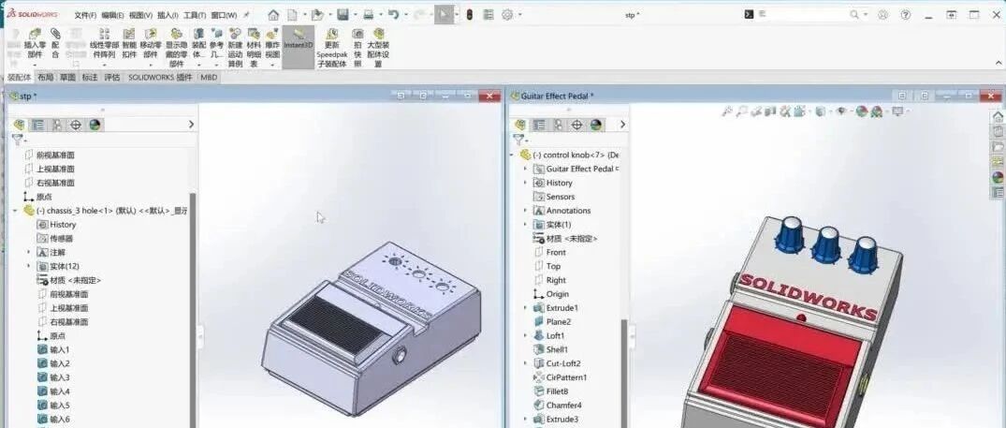Switch to PropertyManager tab in stp window

tap(38, 125)
